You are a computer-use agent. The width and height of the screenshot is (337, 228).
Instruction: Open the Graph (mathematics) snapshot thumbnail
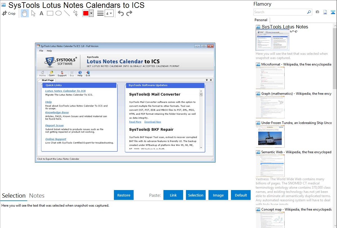[x=270, y=107]
